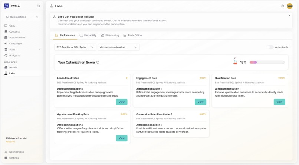
Task: Open the Assets icon in sidebar
Action: (6, 67)
